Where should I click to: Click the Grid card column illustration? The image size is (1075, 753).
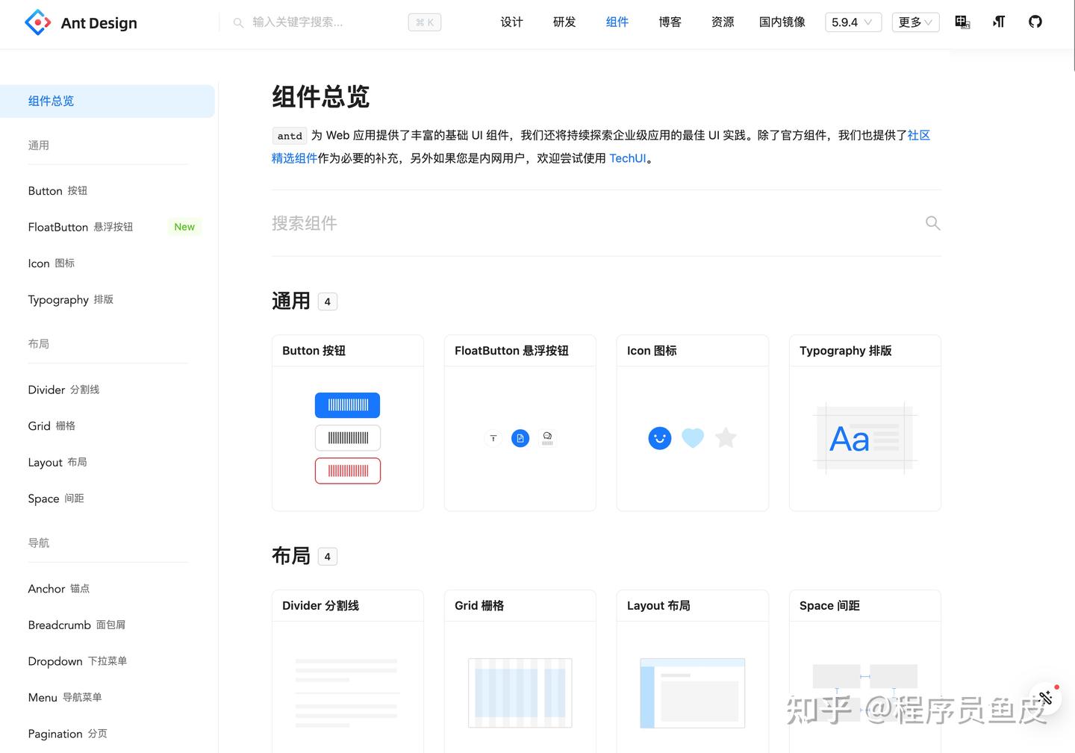click(520, 693)
